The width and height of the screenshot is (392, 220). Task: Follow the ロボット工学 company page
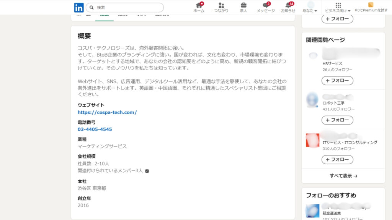(x=337, y=120)
